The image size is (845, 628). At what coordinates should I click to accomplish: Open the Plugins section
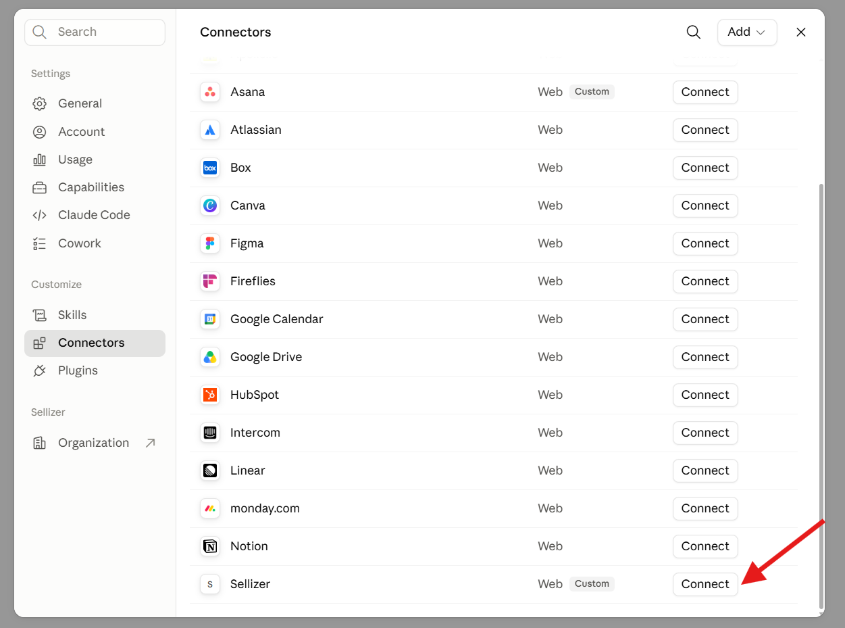click(95, 370)
